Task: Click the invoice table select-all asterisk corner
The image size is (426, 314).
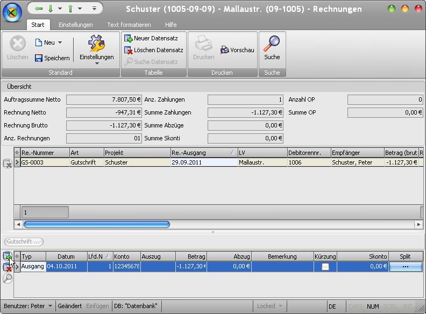Action: point(17,153)
